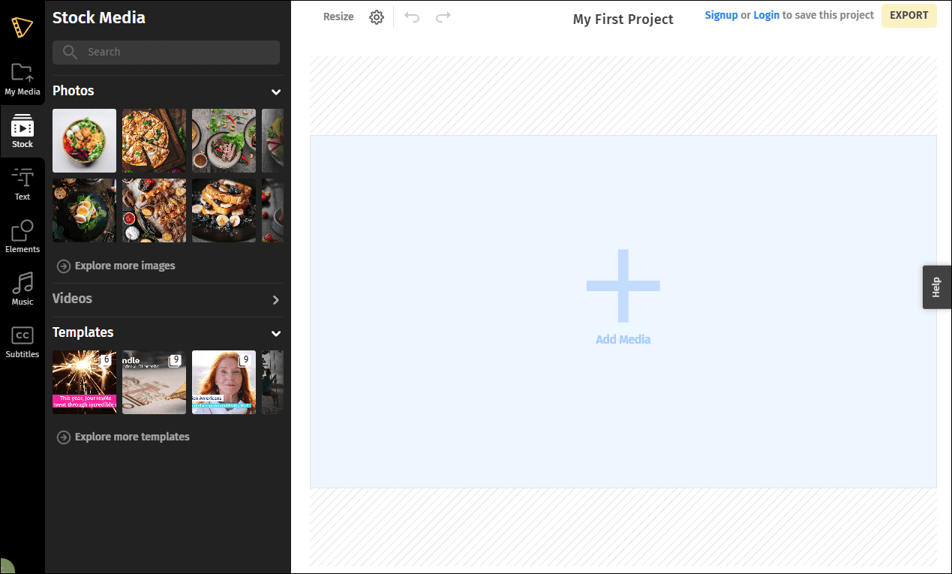Open the My Media panel
Screen dimensions: 952x574
pyautogui.click(x=23, y=79)
